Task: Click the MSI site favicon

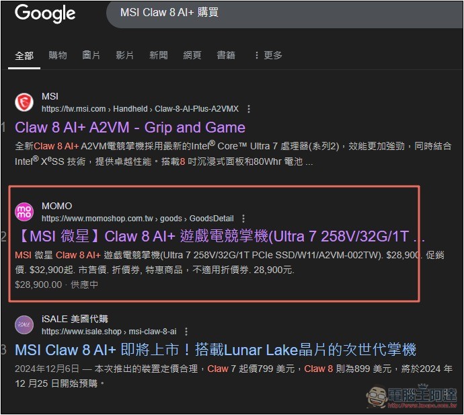Action: (x=24, y=102)
